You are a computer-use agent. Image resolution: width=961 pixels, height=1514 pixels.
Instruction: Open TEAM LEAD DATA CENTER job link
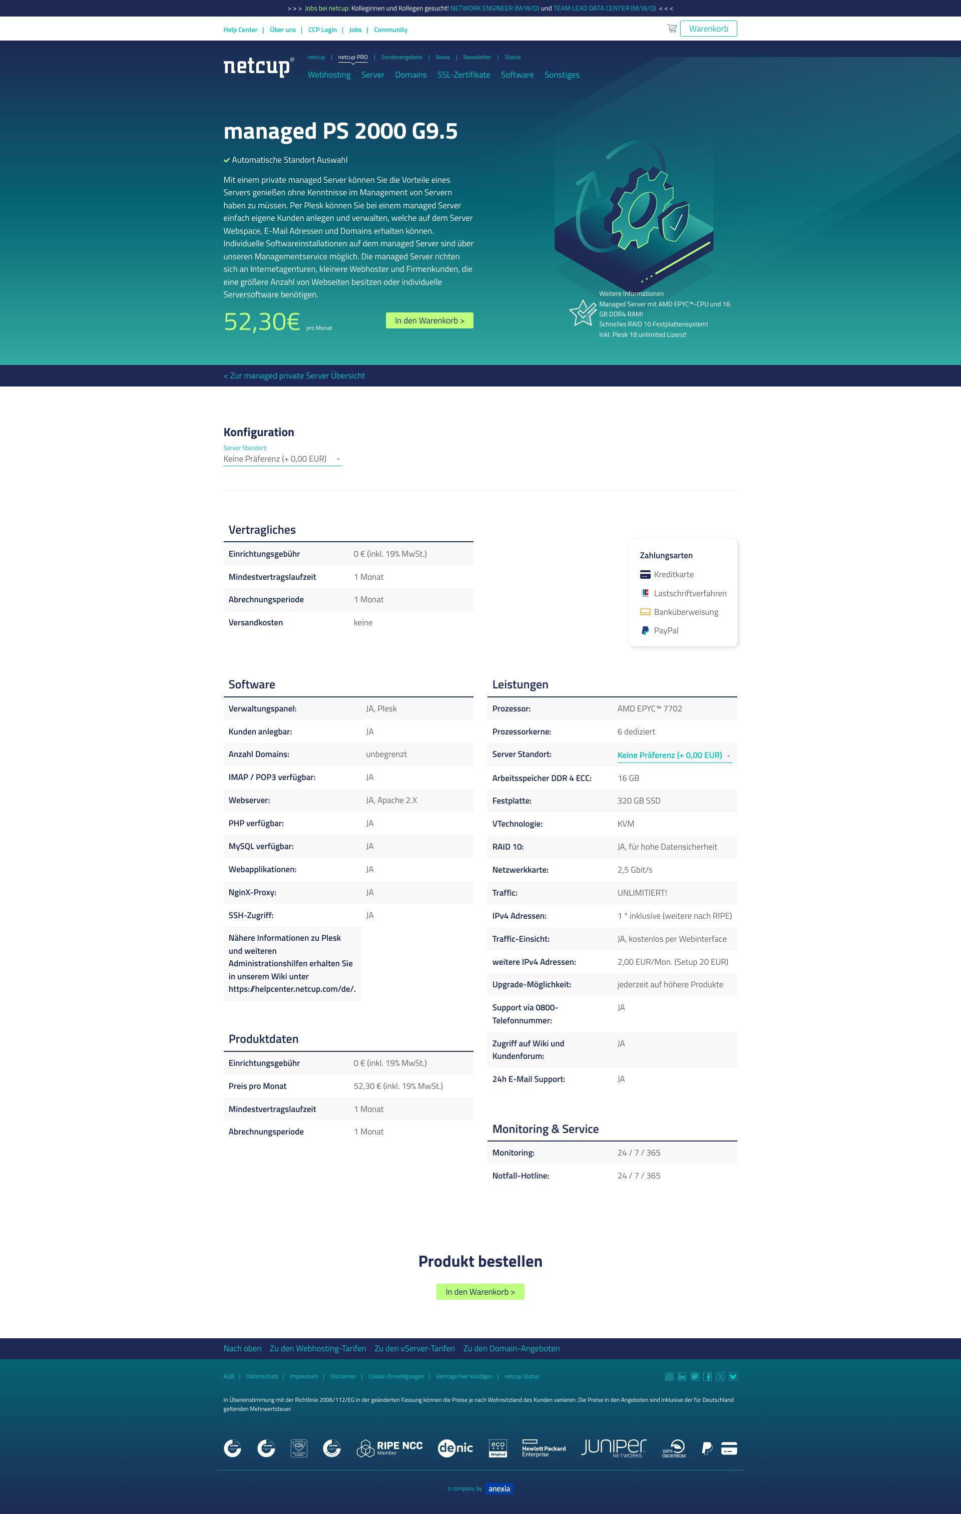tap(605, 8)
